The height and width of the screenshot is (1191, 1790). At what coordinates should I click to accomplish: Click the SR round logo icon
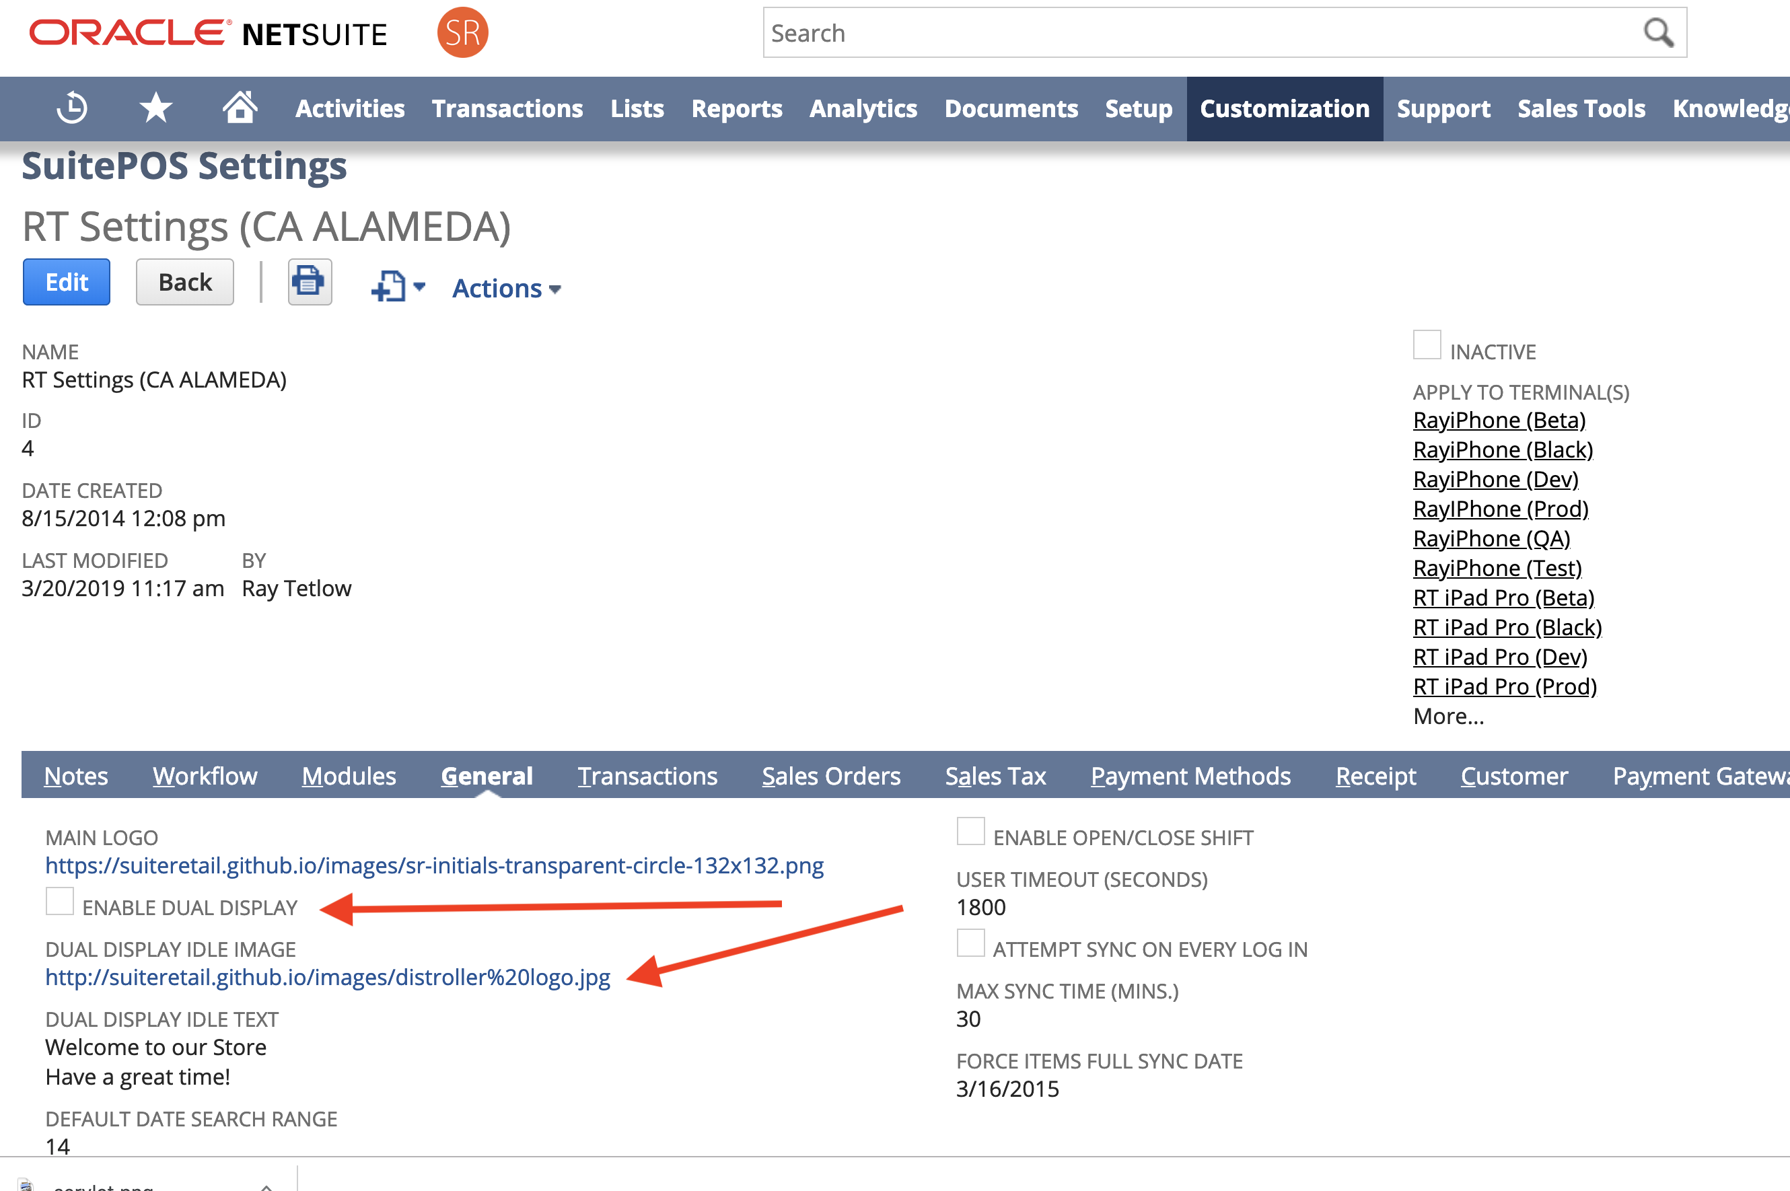tap(462, 33)
